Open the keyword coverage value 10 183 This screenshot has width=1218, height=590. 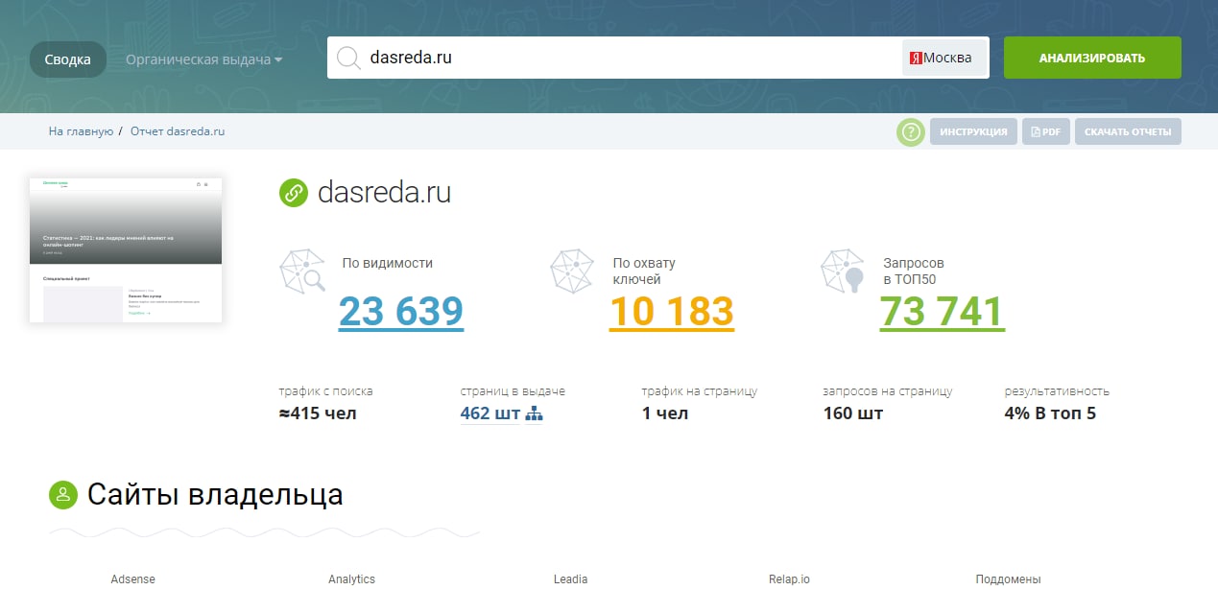(x=672, y=312)
